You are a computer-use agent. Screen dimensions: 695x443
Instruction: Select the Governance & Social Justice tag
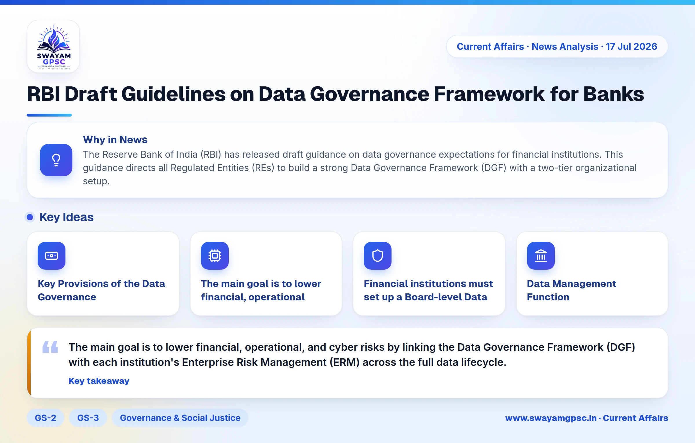click(180, 418)
